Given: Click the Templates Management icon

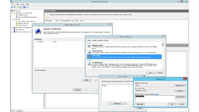Looking at the screenshot, I should pos(14,32).
